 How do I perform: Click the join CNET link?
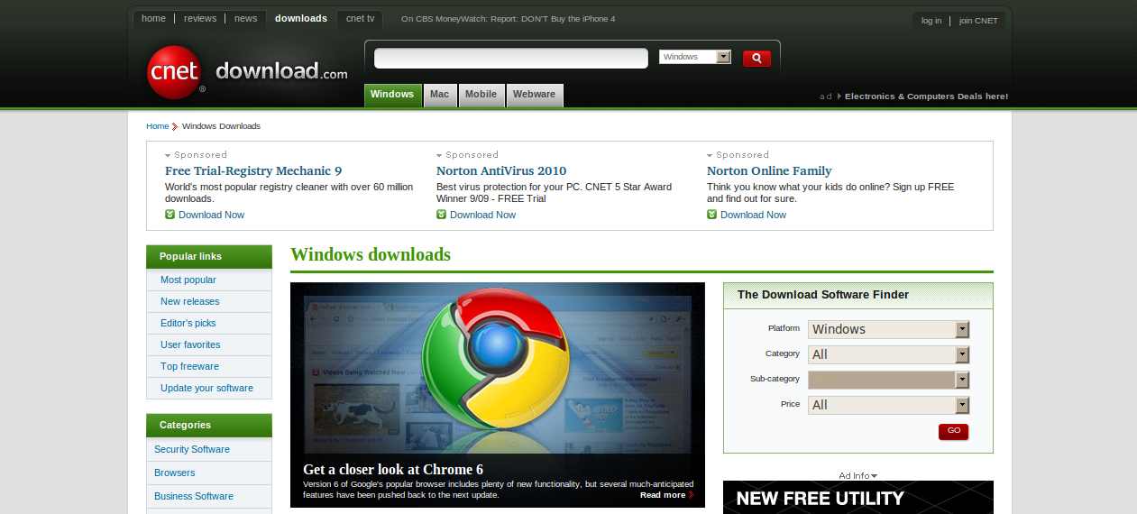click(978, 21)
